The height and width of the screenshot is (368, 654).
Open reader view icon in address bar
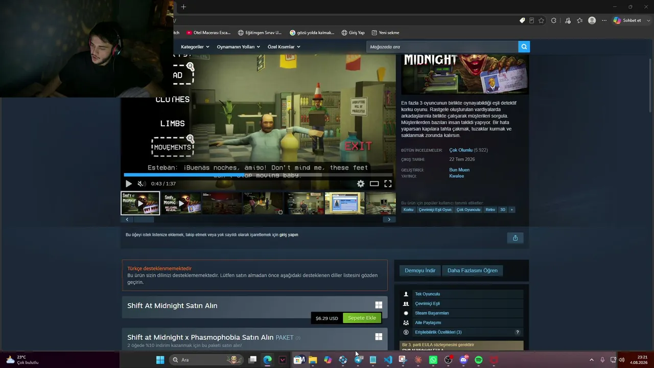[x=532, y=20]
